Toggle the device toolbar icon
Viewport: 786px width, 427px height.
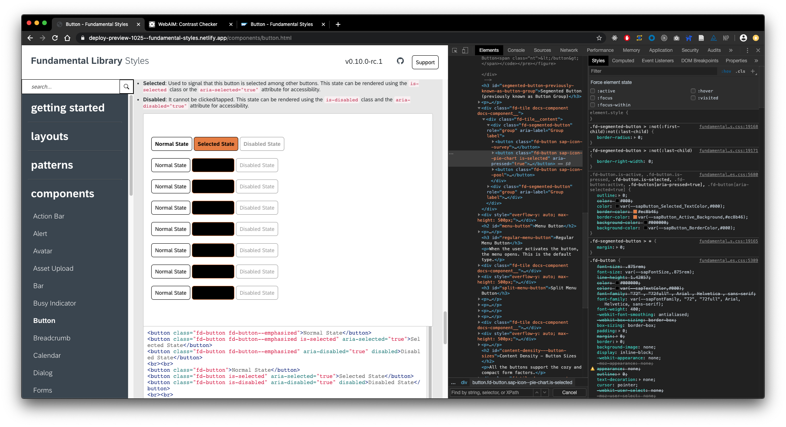(x=465, y=50)
